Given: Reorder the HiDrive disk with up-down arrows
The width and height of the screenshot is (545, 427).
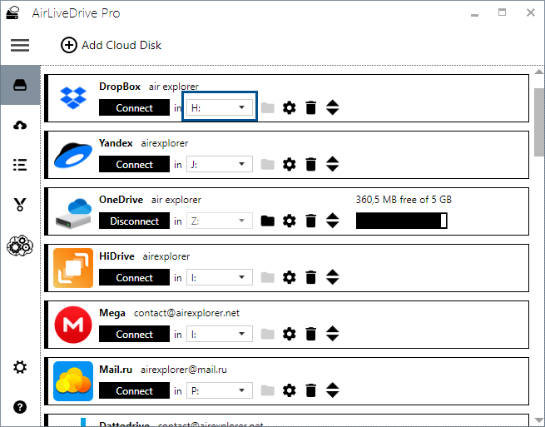Looking at the screenshot, I should tap(333, 277).
